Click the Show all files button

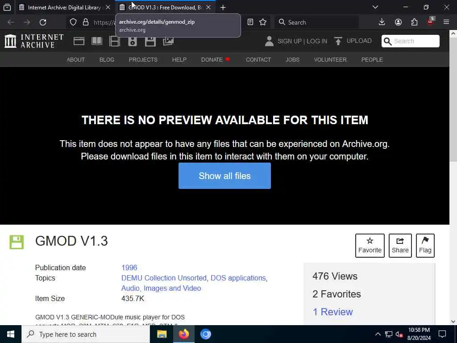pyautogui.click(x=225, y=176)
